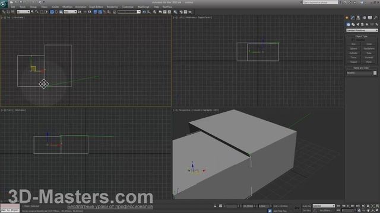Screen dimensions: 380x213
Task: Open the Material Editor icon
Action: pos(175,12)
